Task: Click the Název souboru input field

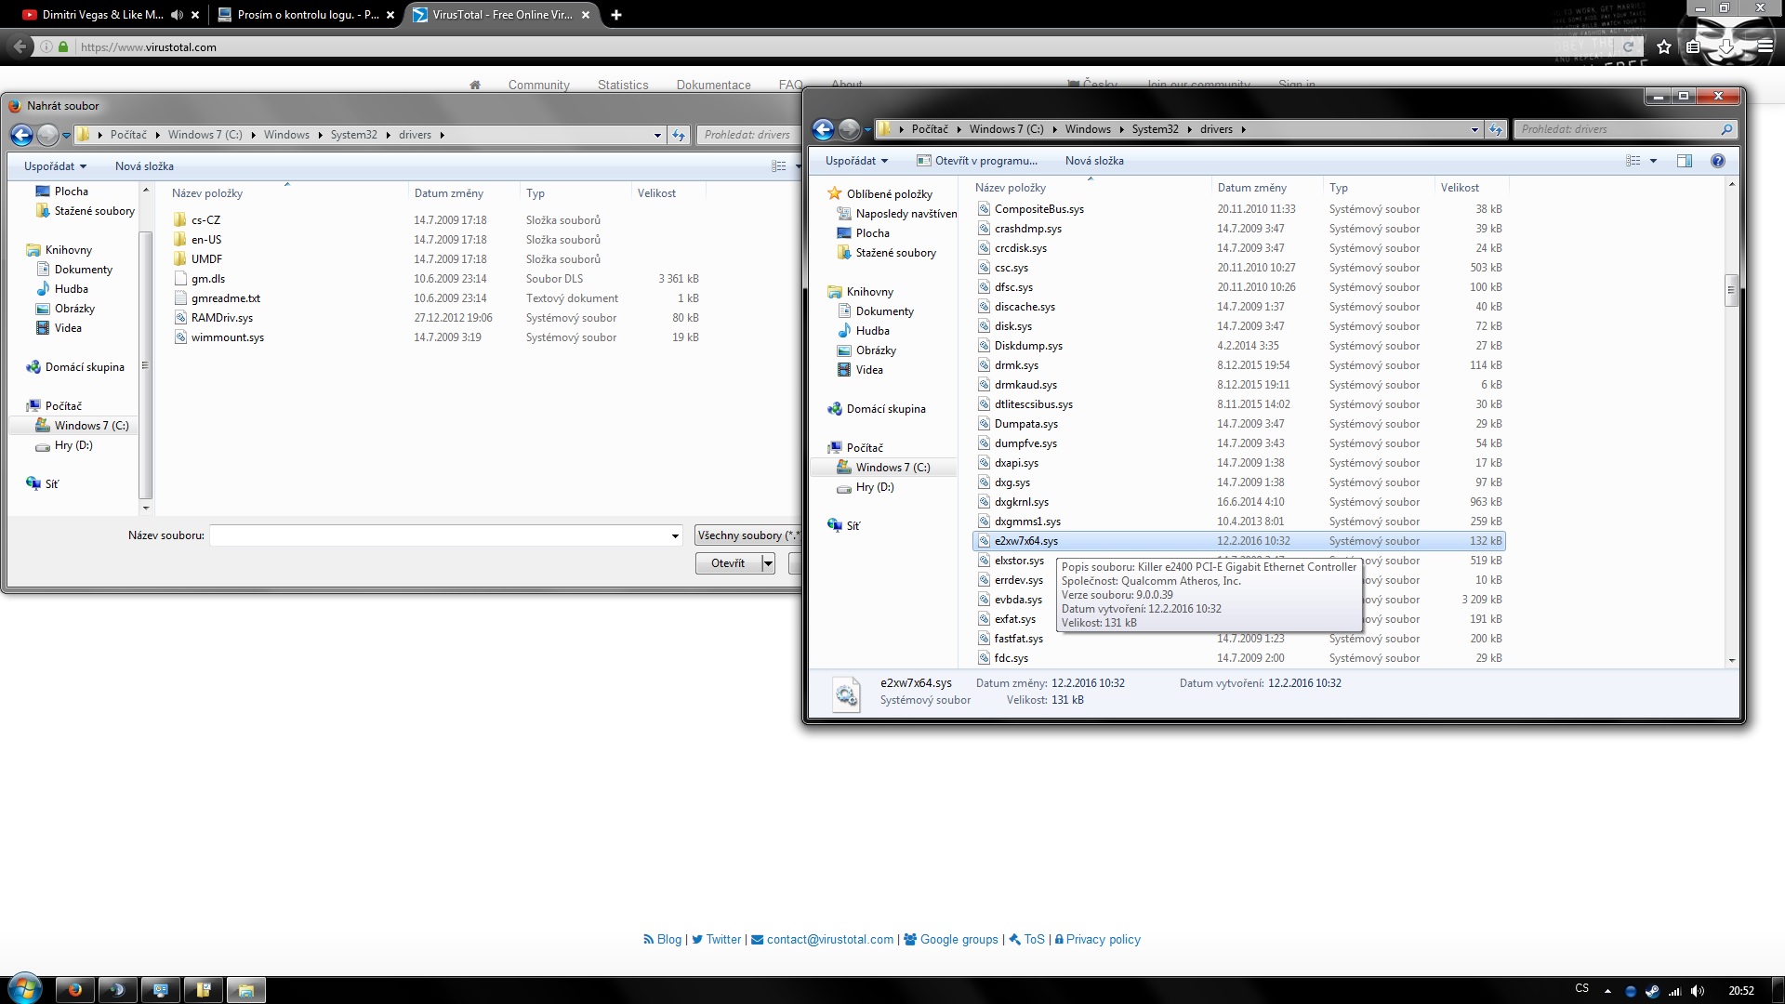Action: (439, 536)
